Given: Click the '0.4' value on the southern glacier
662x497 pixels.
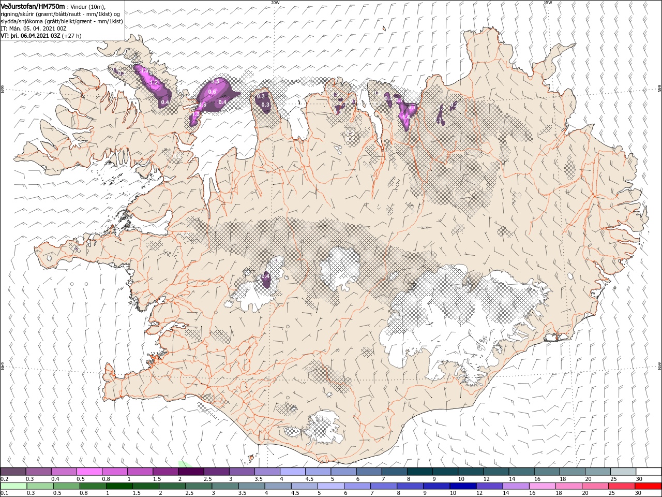Looking at the screenshot, I should pyautogui.click(x=265, y=276).
